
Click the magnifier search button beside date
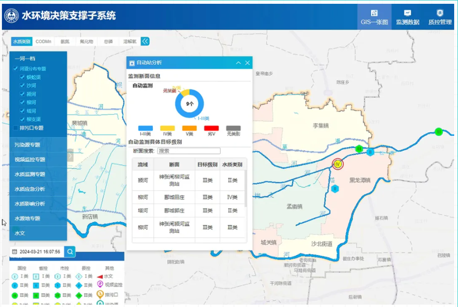(x=70, y=252)
